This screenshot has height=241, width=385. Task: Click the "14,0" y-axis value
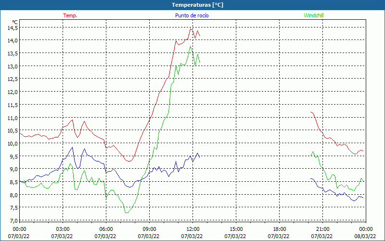(x=13, y=40)
